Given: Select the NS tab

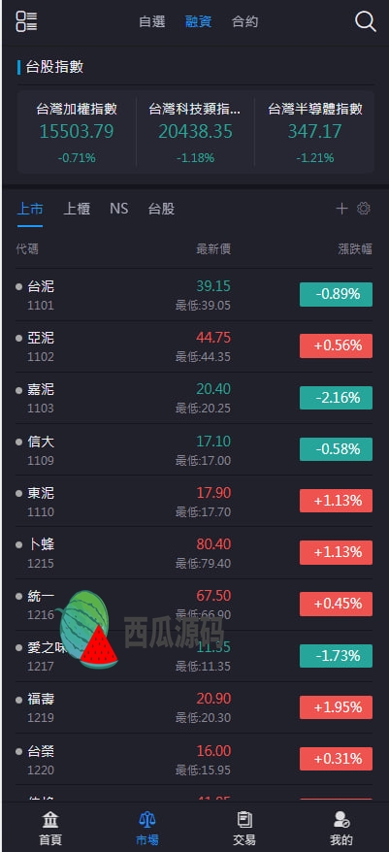Looking at the screenshot, I should click(119, 209).
